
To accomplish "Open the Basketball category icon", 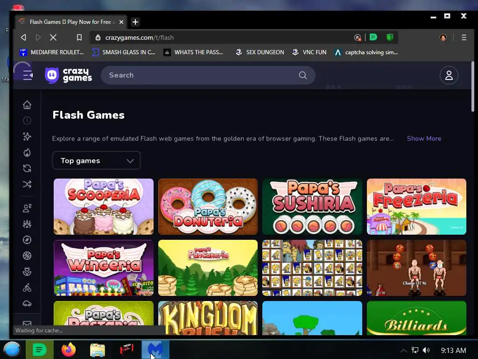I will click(27, 256).
